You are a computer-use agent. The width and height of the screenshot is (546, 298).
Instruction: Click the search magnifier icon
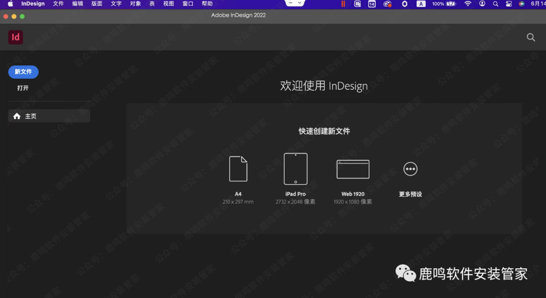pos(530,37)
